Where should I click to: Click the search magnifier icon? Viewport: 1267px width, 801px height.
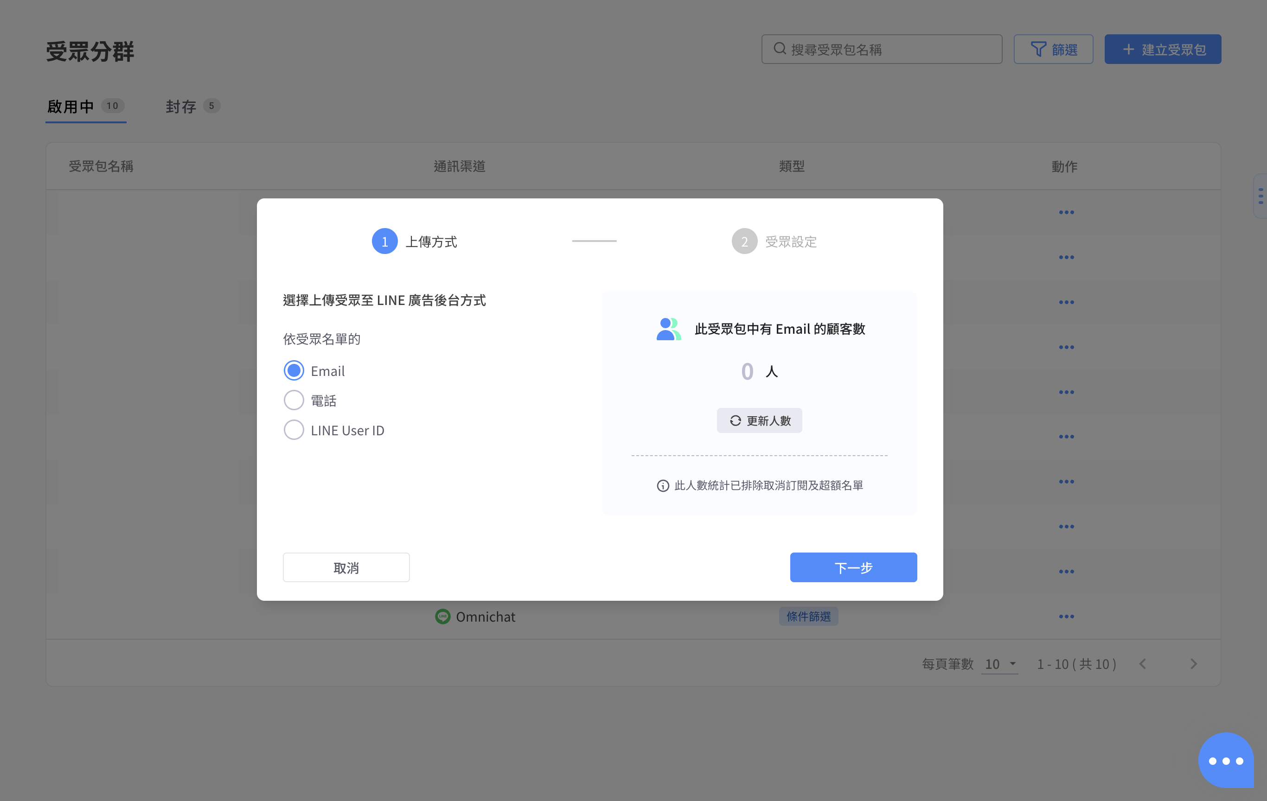point(779,49)
